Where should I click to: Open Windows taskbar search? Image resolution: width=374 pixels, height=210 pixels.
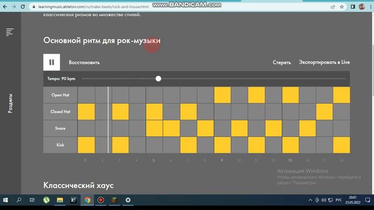click(x=19, y=200)
